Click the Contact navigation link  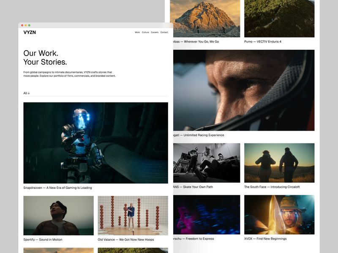(x=164, y=32)
